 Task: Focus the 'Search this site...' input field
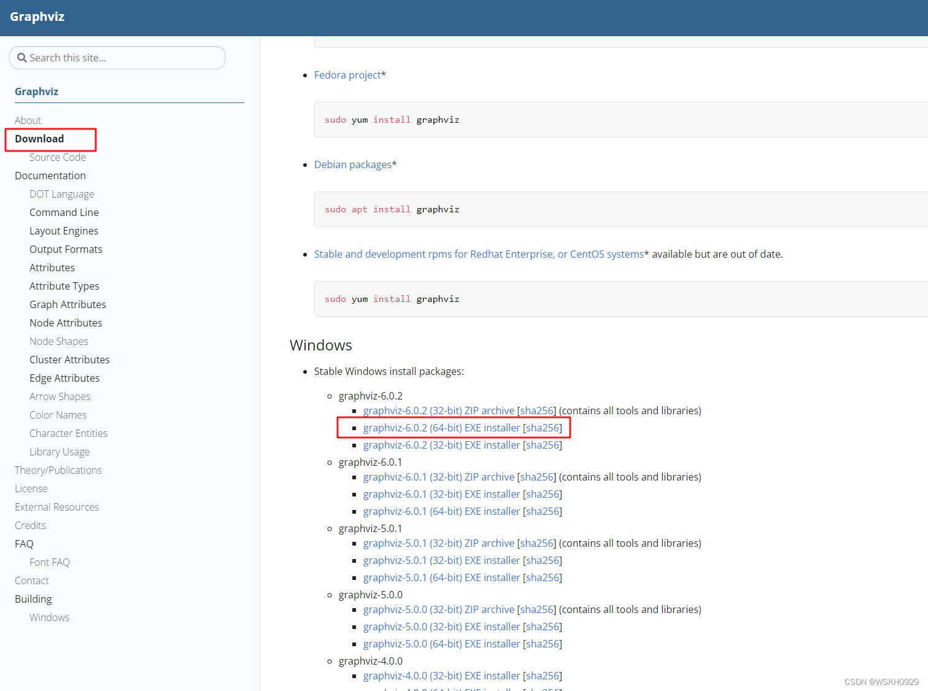[117, 58]
